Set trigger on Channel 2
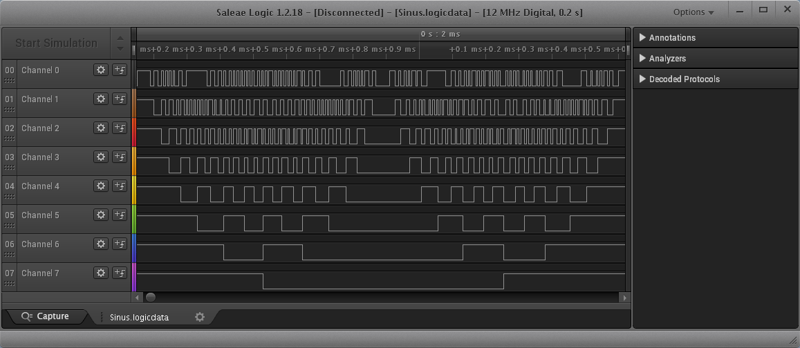 (x=120, y=128)
